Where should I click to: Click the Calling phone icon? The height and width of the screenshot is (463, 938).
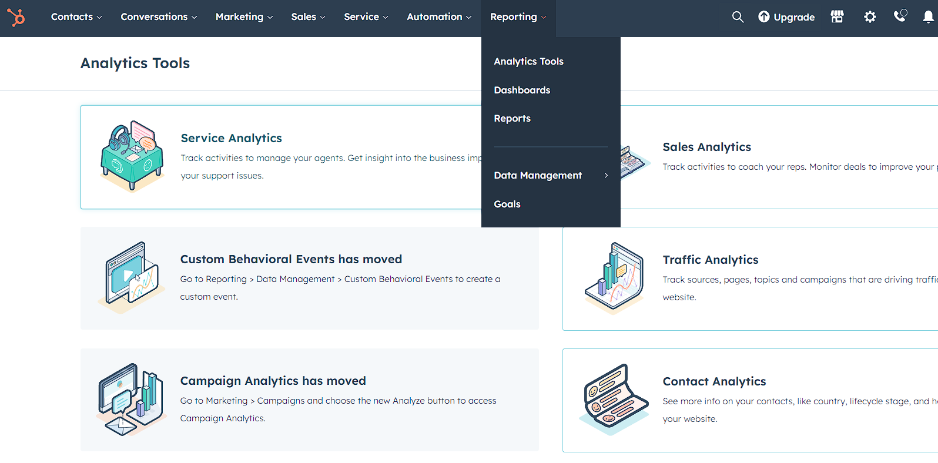click(x=900, y=16)
